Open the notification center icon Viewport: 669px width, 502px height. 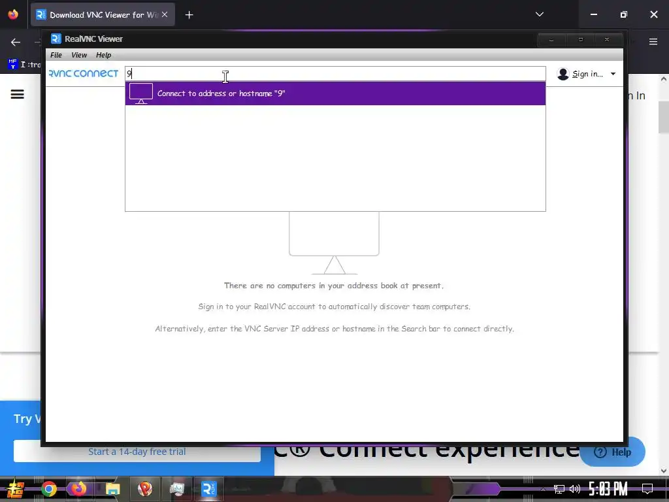[x=647, y=489]
